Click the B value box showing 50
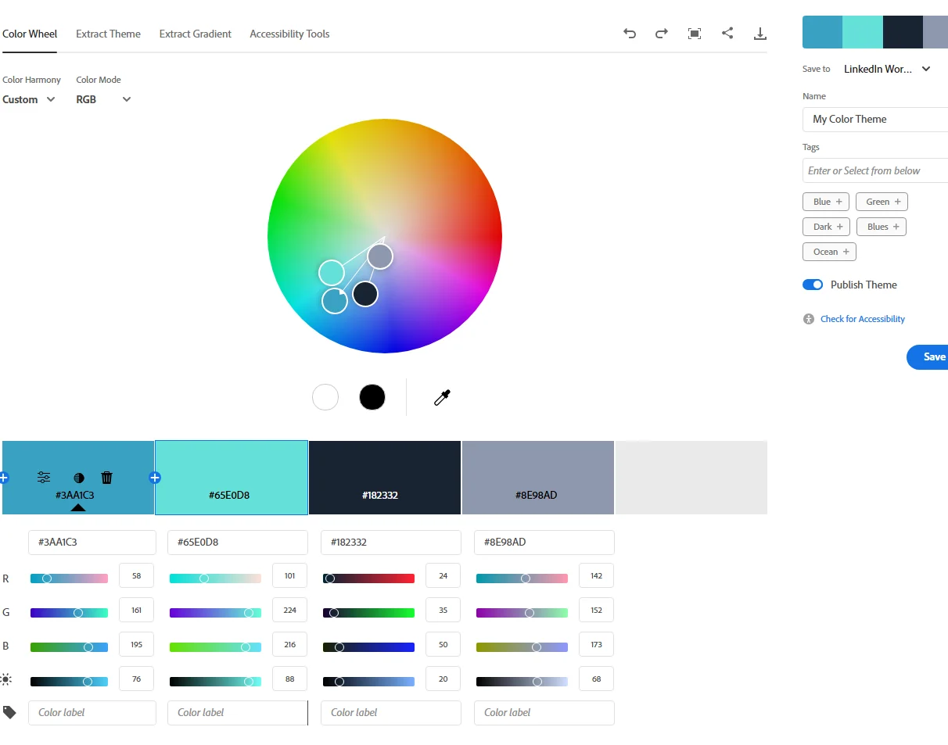This screenshot has height=745, width=948. click(x=443, y=644)
